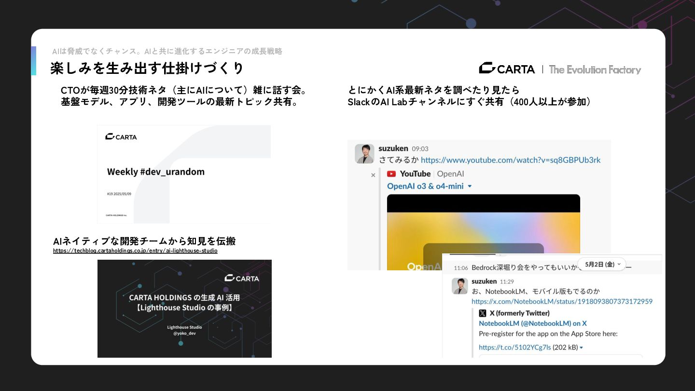Open suzuken's avatar beside the 11:29 message
Viewport: 695px width, 391px height.
(459, 286)
